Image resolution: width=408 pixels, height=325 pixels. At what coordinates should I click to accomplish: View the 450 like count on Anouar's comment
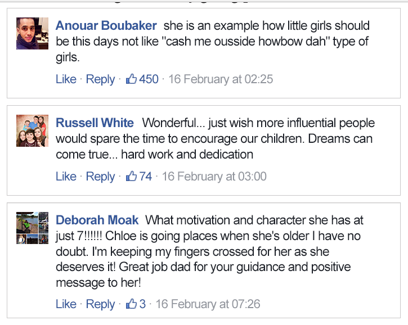(x=149, y=79)
